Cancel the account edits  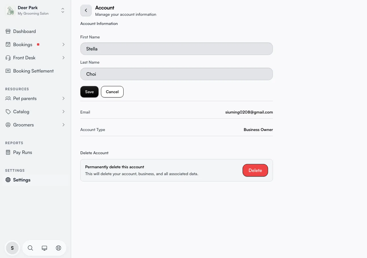coord(112,92)
